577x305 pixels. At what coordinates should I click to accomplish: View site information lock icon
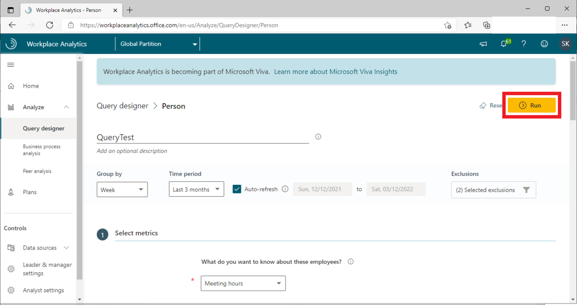coord(71,25)
